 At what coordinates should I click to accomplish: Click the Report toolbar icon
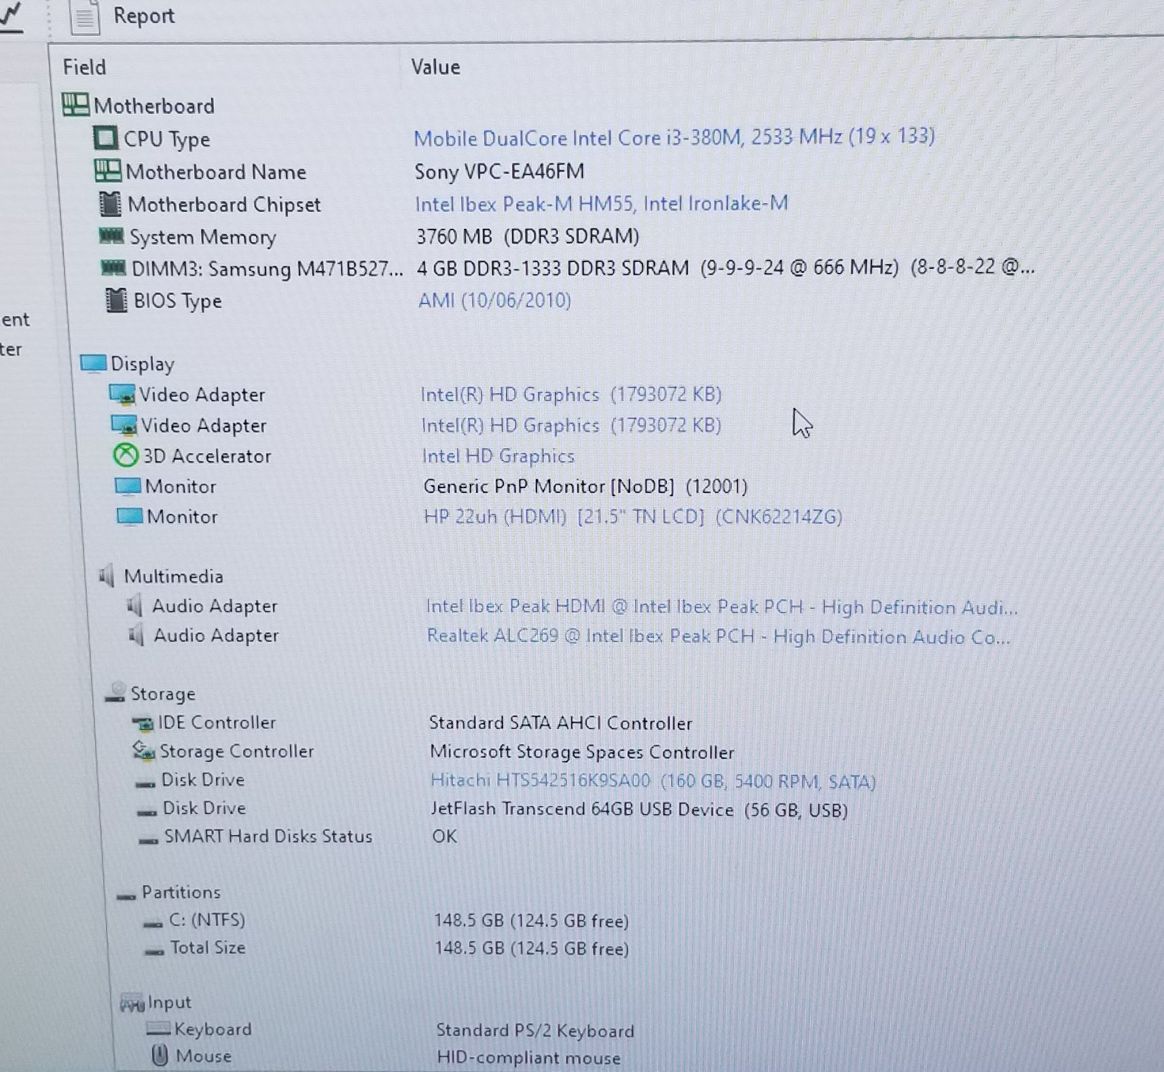85,18
